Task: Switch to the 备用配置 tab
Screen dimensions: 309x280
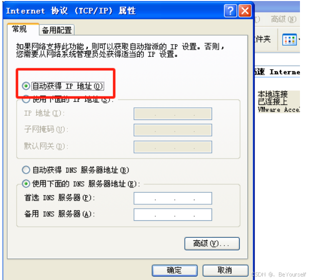Action: click(57, 30)
